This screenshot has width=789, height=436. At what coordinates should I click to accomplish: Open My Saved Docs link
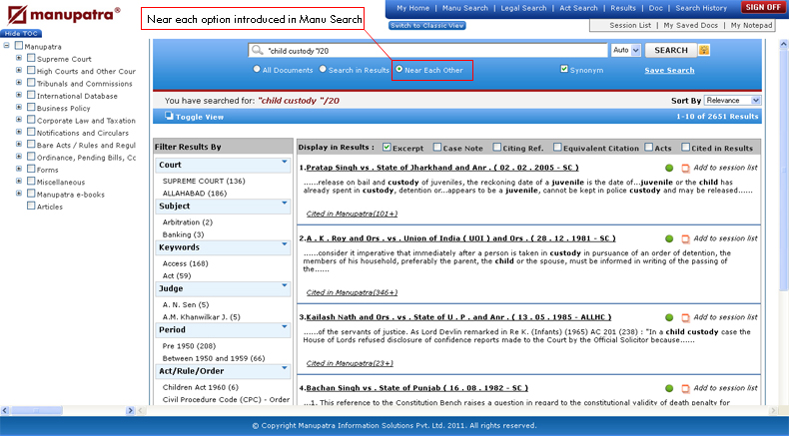click(690, 25)
